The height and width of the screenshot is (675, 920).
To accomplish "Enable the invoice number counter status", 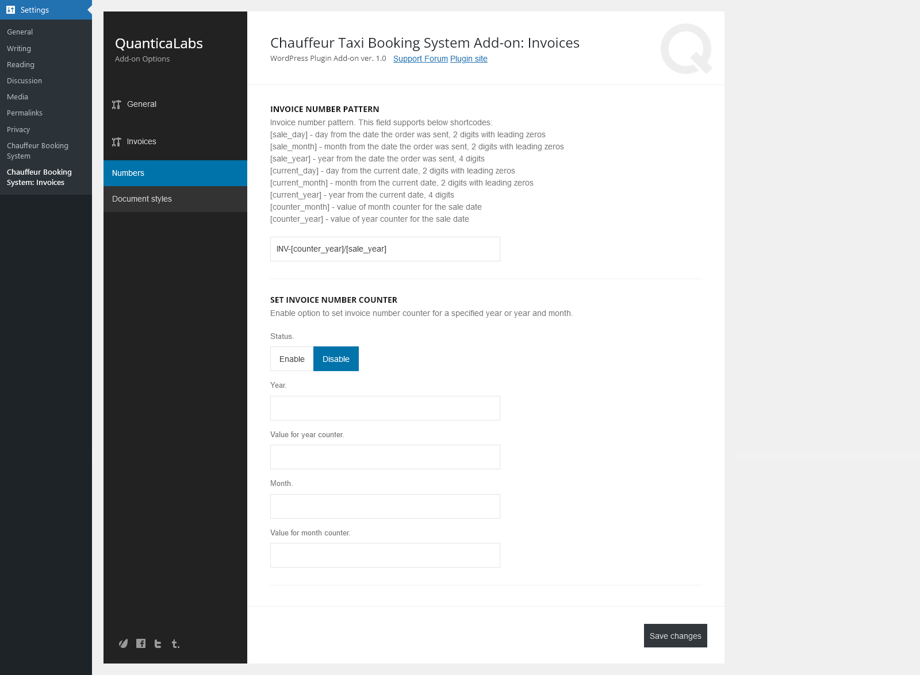I will coord(292,358).
